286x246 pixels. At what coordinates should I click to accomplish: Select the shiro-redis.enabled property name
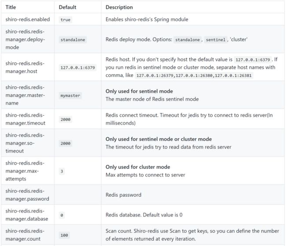point(28,19)
